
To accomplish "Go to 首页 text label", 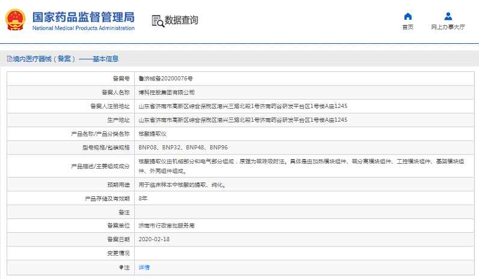I will [407, 27].
